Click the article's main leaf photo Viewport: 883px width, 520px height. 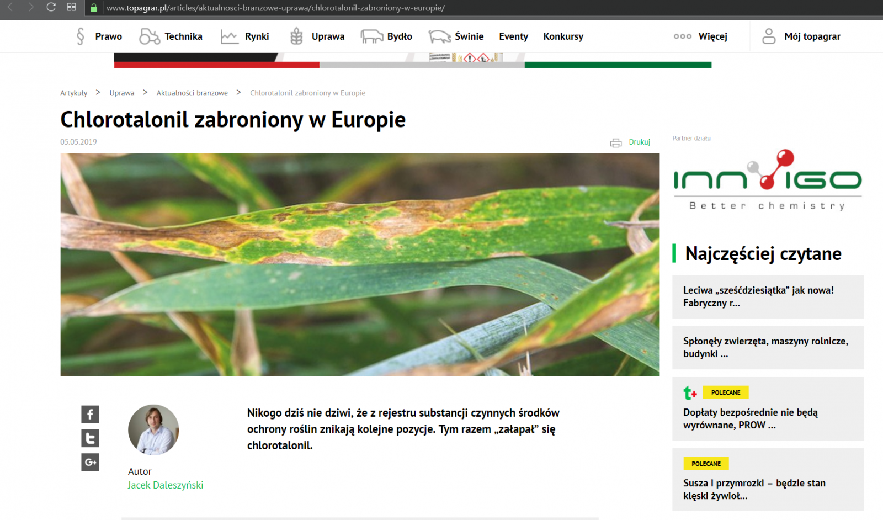360,264
